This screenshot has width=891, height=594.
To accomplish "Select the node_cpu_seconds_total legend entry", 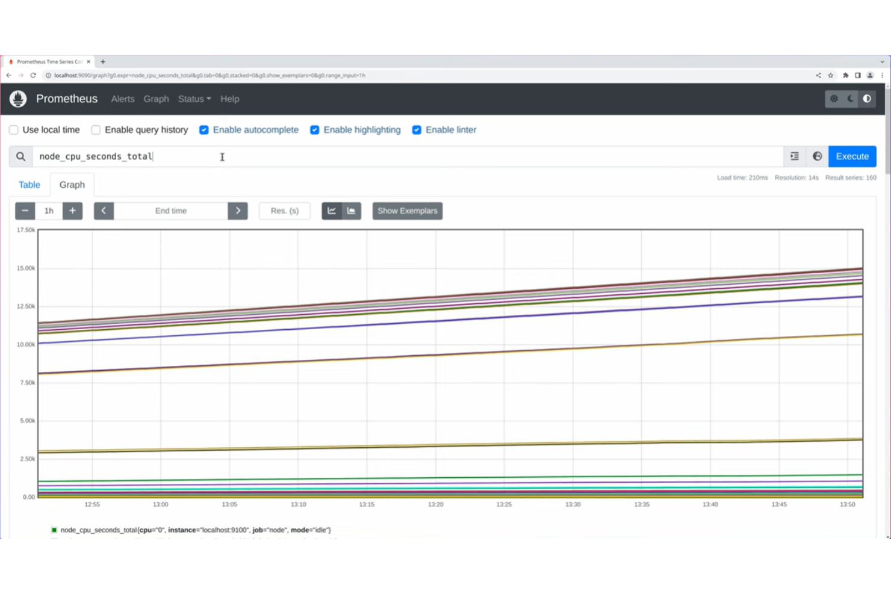I will [x=193, y=530].
